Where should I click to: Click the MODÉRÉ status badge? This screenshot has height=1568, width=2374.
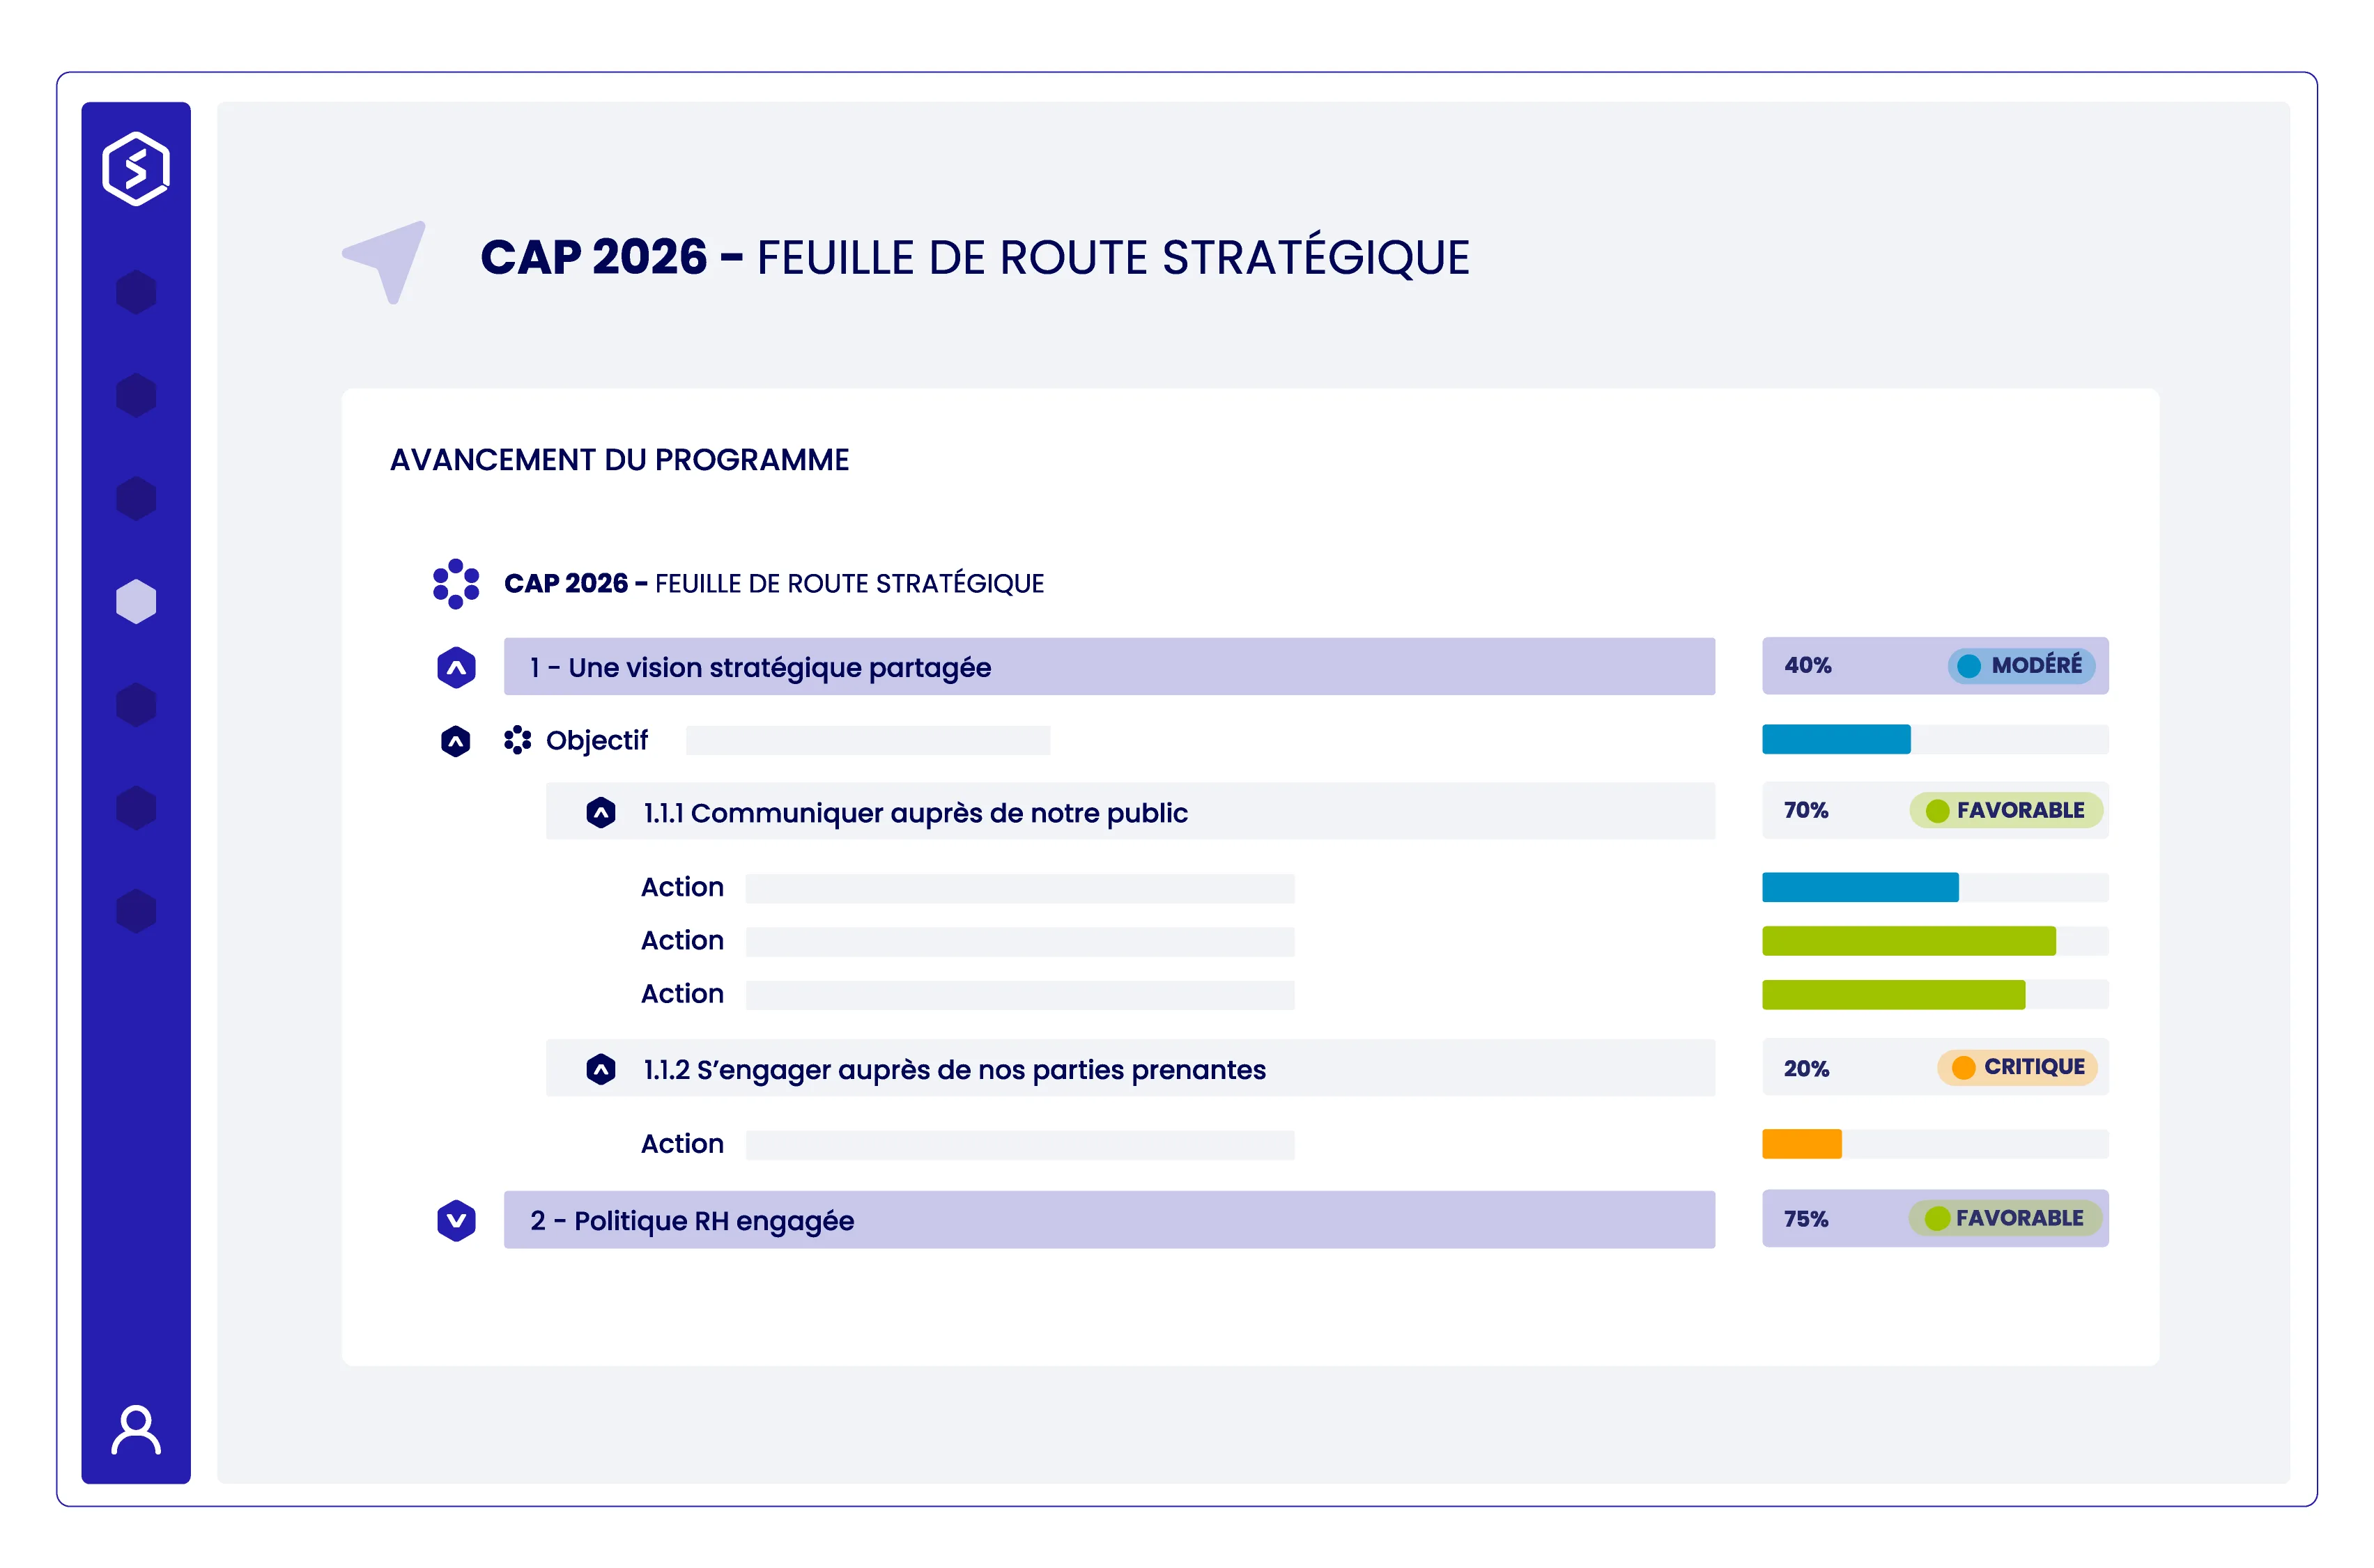2021,666
